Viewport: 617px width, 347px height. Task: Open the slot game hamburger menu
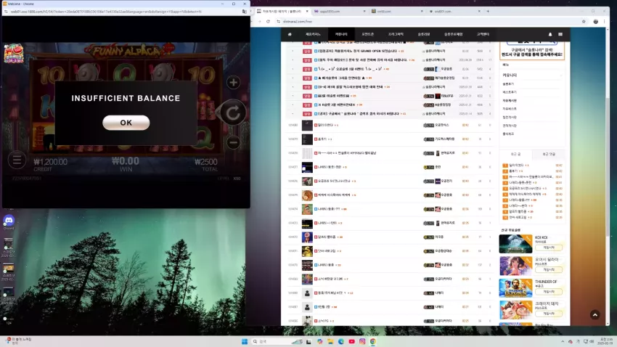click(17, 160)
